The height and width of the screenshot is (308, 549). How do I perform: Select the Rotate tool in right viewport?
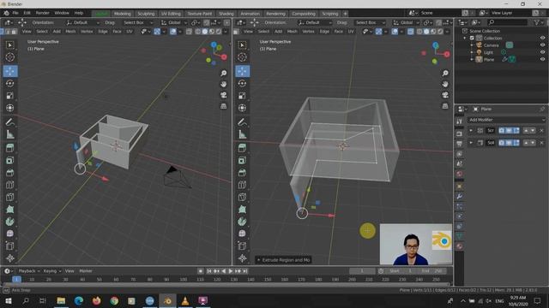(242, 84)
